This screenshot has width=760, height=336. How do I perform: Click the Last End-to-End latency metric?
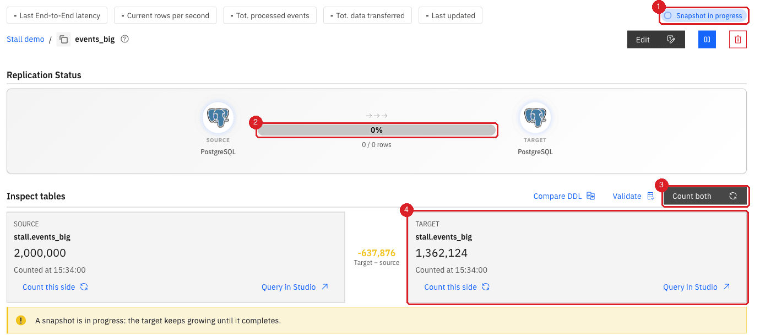coord(56,15)
